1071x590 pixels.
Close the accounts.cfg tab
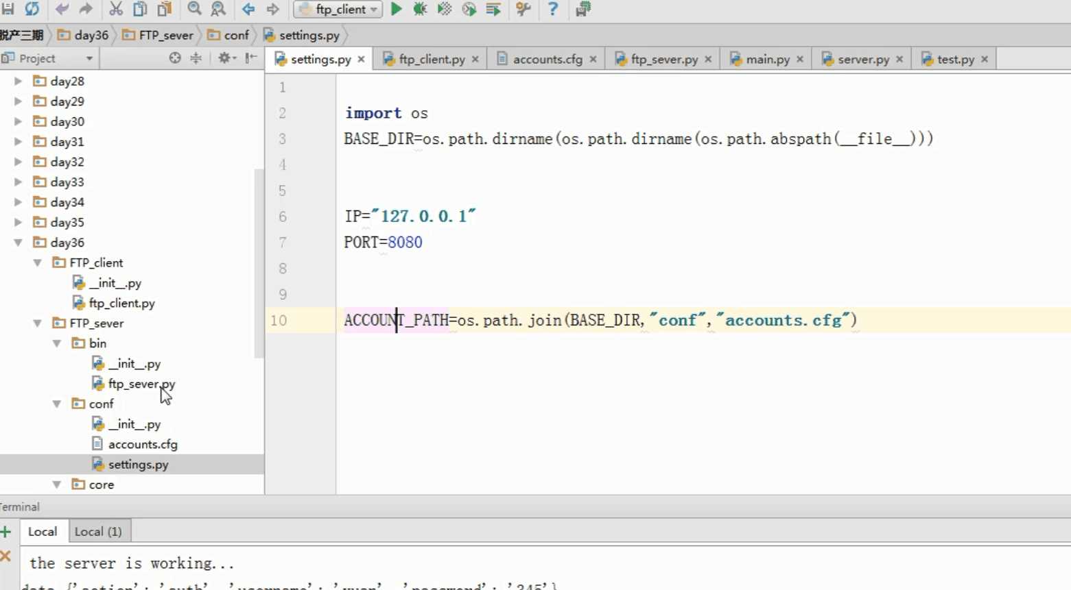pyautogui.click(x=593, y=60)
